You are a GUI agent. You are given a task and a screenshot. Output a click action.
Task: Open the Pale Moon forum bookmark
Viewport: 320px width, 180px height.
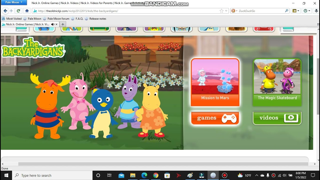56,18
